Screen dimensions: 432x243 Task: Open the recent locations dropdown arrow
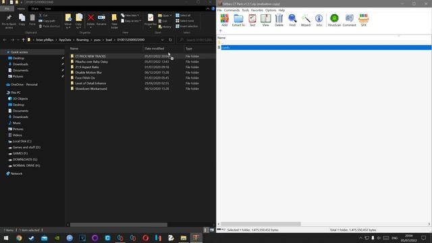[x=18, y=40]
